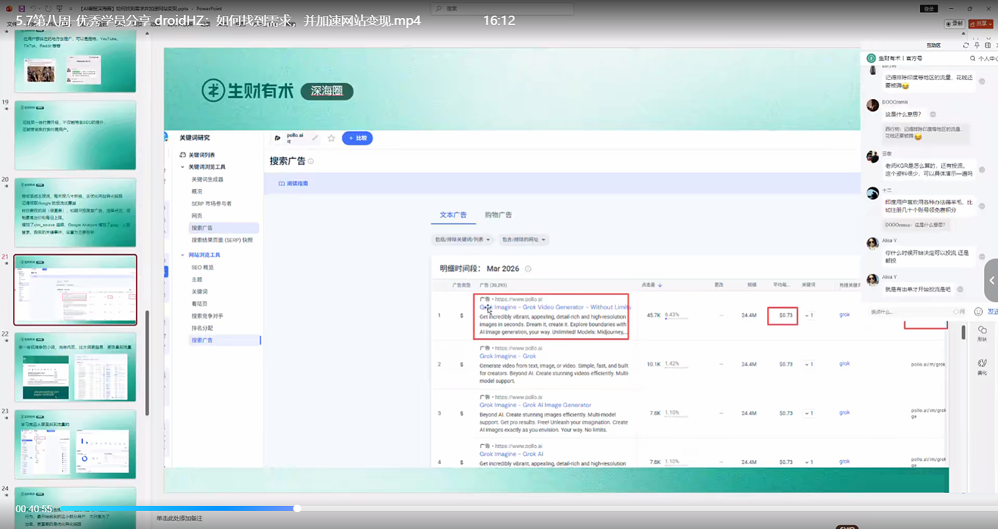
Task: Switch to the 购物广告 tab
Action: point(499,215)
